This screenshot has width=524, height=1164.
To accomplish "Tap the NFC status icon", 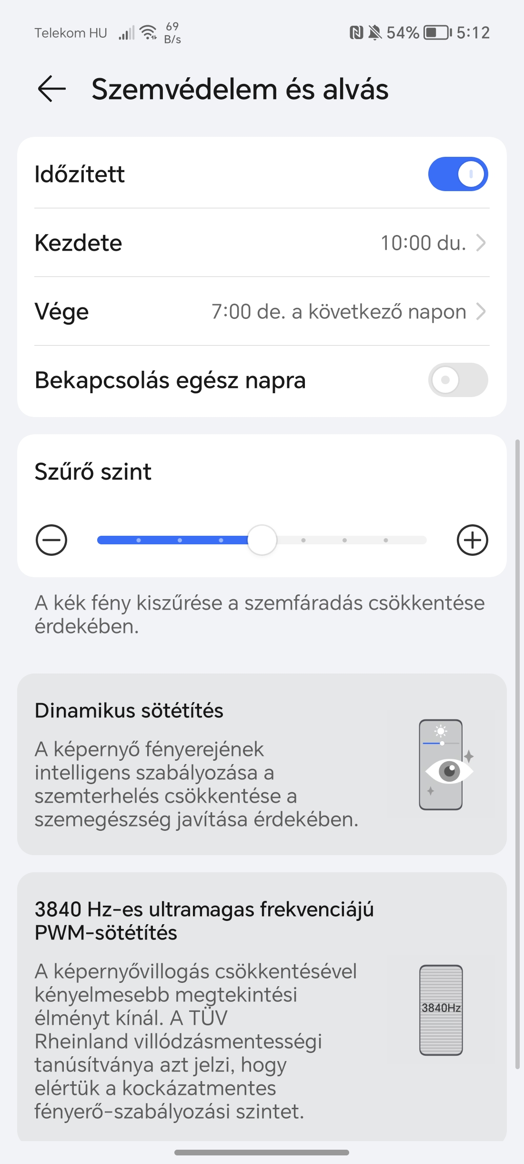I will pos(356,32).
